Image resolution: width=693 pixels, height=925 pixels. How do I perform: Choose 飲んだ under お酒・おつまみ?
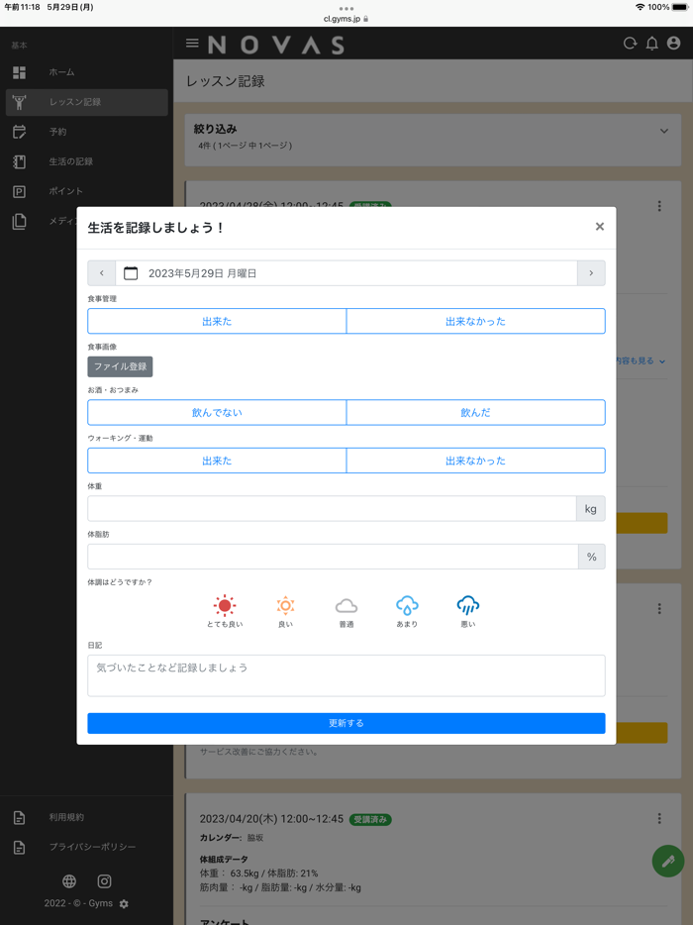[476, 412]
